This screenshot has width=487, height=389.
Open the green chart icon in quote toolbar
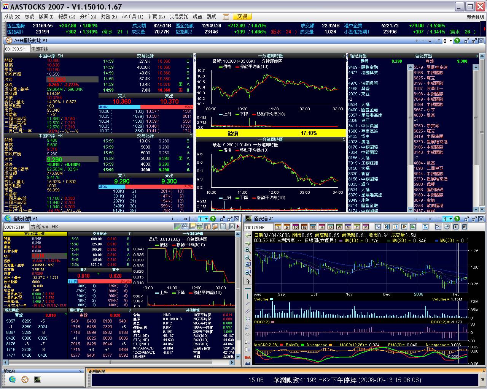click(177, 226)
